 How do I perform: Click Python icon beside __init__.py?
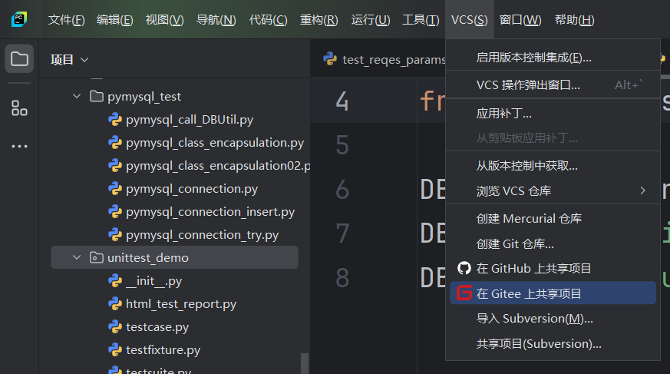(115, 281)
